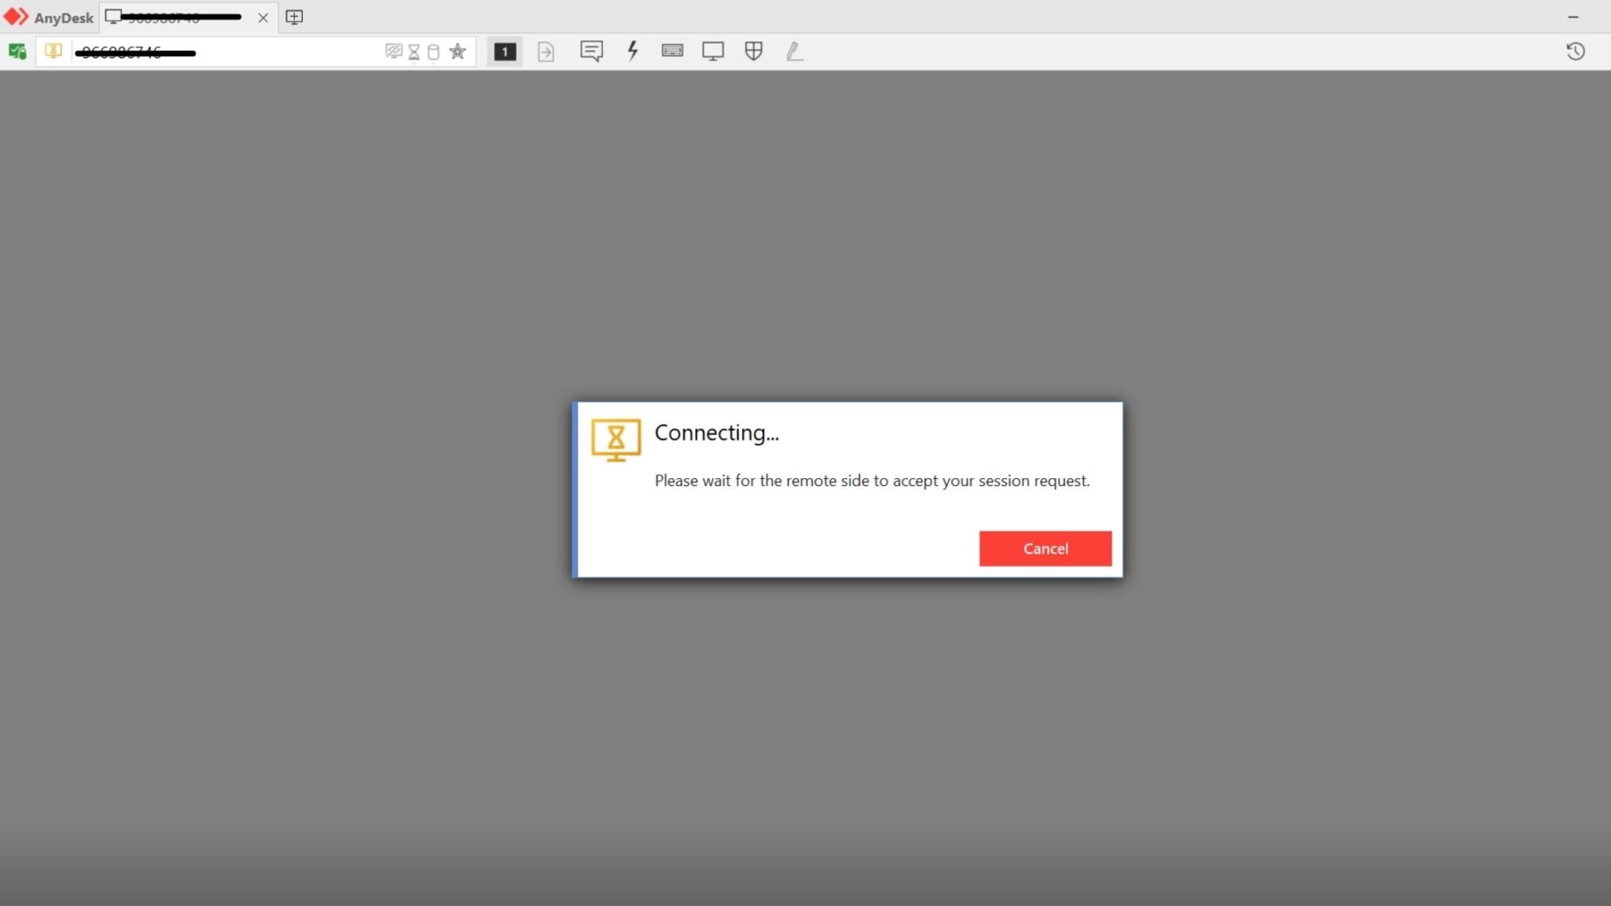This screenshot has width=1611, height=906.
Task: Click the AnyDesk logo menu
Action: pos(47,17)
